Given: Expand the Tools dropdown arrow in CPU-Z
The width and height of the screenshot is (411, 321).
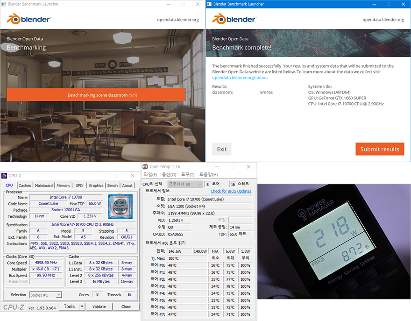Looking at the screenshot, I should 82,307.
